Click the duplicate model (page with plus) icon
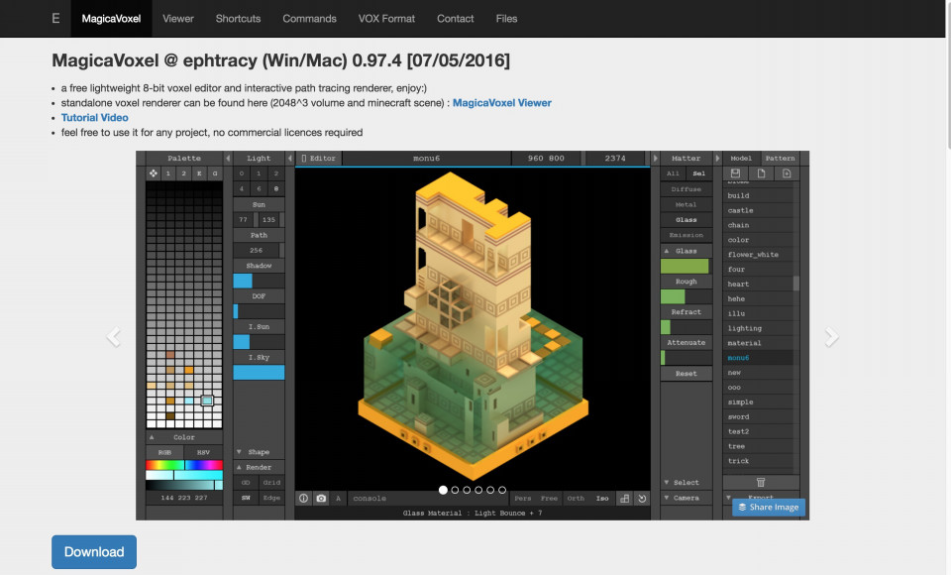This screenshot has height=575, width=951. 787,173
